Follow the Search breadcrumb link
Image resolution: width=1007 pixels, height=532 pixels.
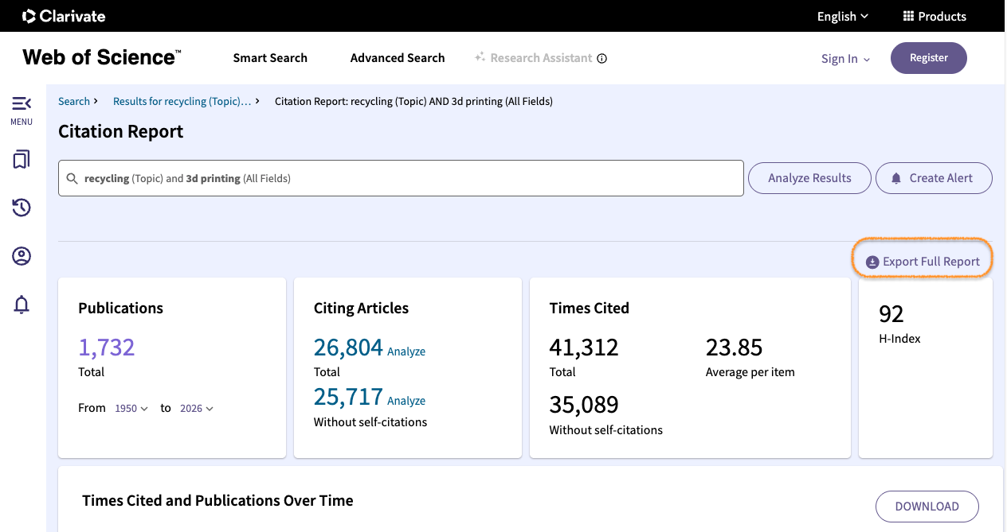(74, 101)
